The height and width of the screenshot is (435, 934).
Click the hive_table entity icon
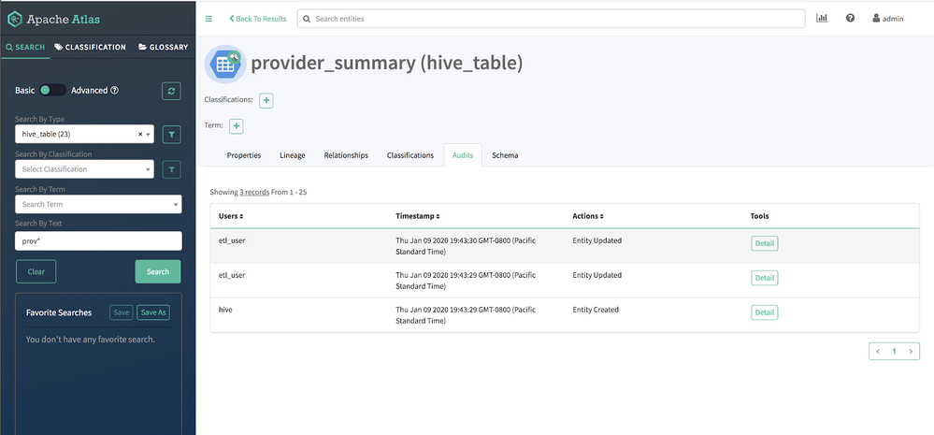coord(225,64)
